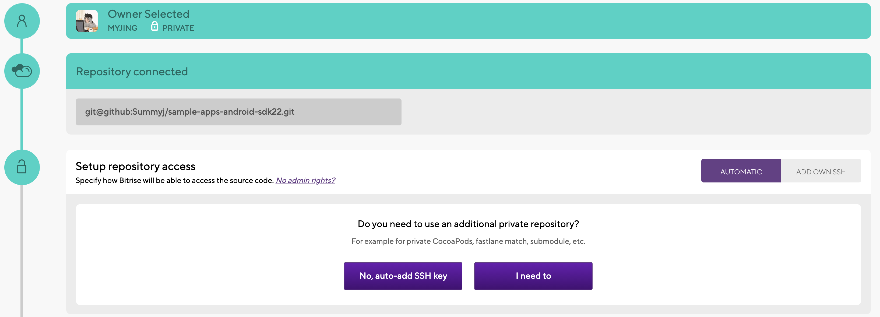Viewport: 880px width, 317px height.
Task: Click the git repository URL field
Action: 238,112
